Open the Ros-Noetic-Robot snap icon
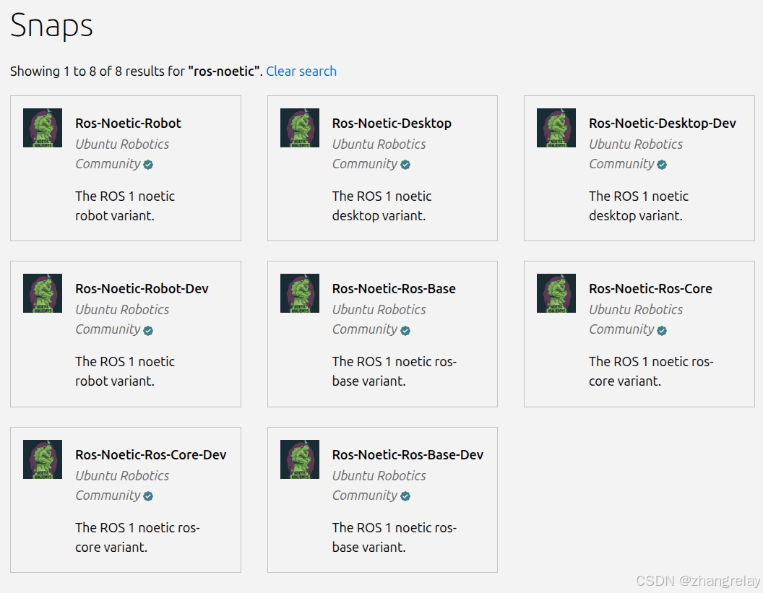Image resolution: width=763 pixels, height=593 pixels. click(x=43, y=128)
